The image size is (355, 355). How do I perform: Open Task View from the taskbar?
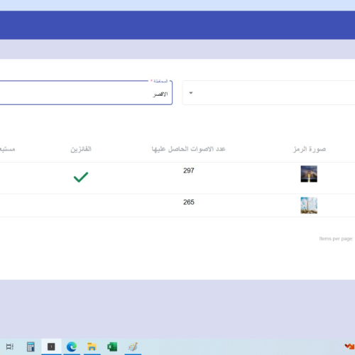pyautogui.click(x=10, y=346)
